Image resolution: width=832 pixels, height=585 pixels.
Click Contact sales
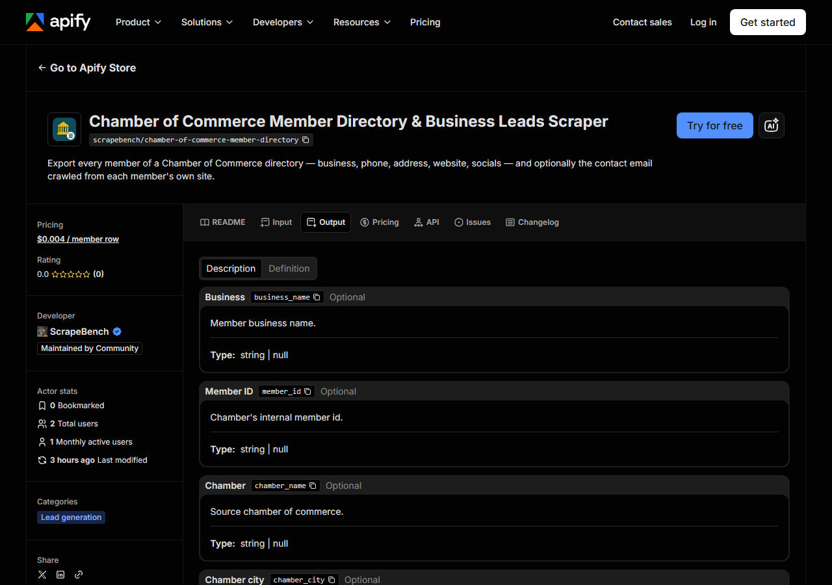coord(642,22)
